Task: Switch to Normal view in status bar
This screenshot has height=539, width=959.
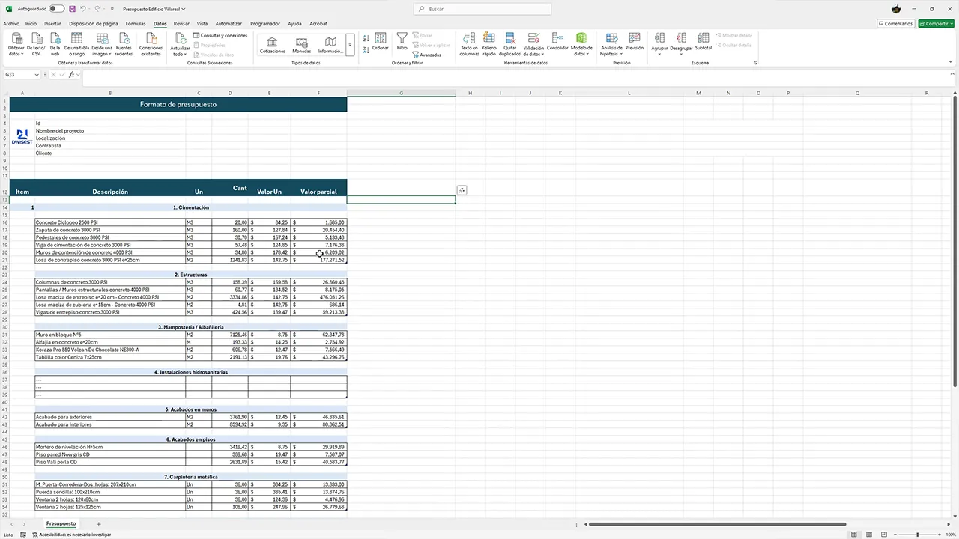Action: pyautogui.click(x=854, y=535)
